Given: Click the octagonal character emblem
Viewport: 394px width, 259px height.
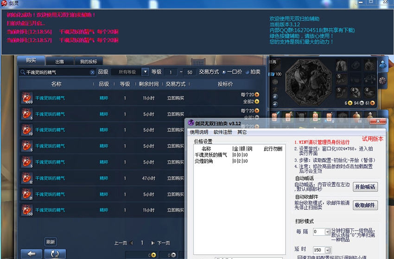Looking at the screenshot, I should pyautogui.click(x=308, y=82).
